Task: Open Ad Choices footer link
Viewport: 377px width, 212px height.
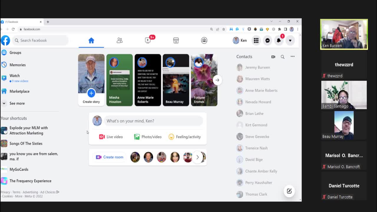Action: (48, 192)
